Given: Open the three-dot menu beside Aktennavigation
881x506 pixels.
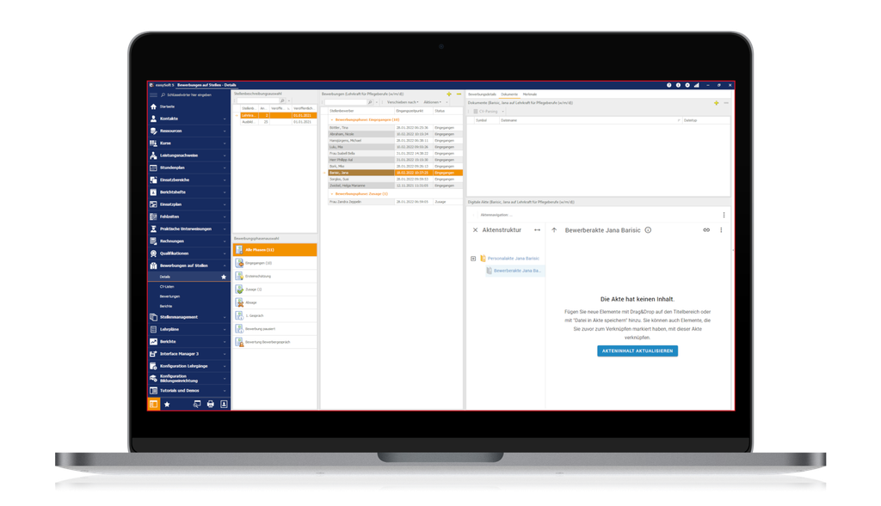Looking at the screenshot, I should (724, 216).
